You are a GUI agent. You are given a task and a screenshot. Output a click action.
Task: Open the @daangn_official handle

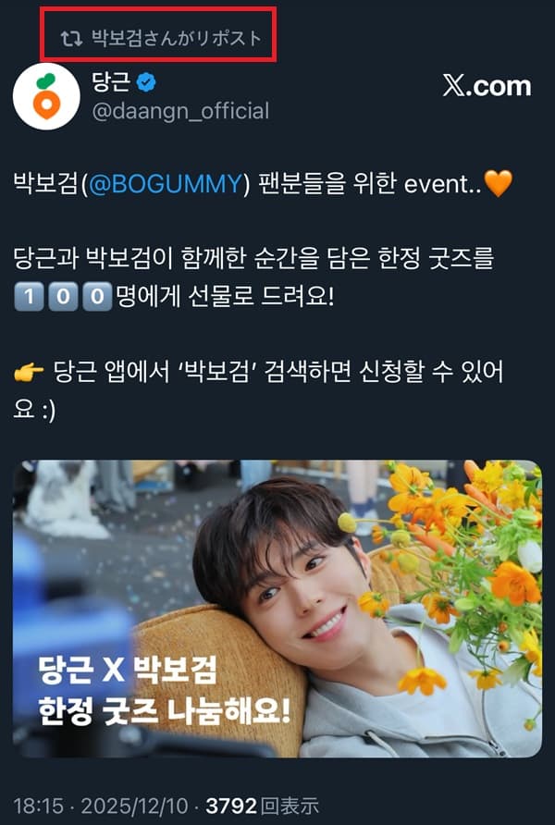[x=180, y=112]
